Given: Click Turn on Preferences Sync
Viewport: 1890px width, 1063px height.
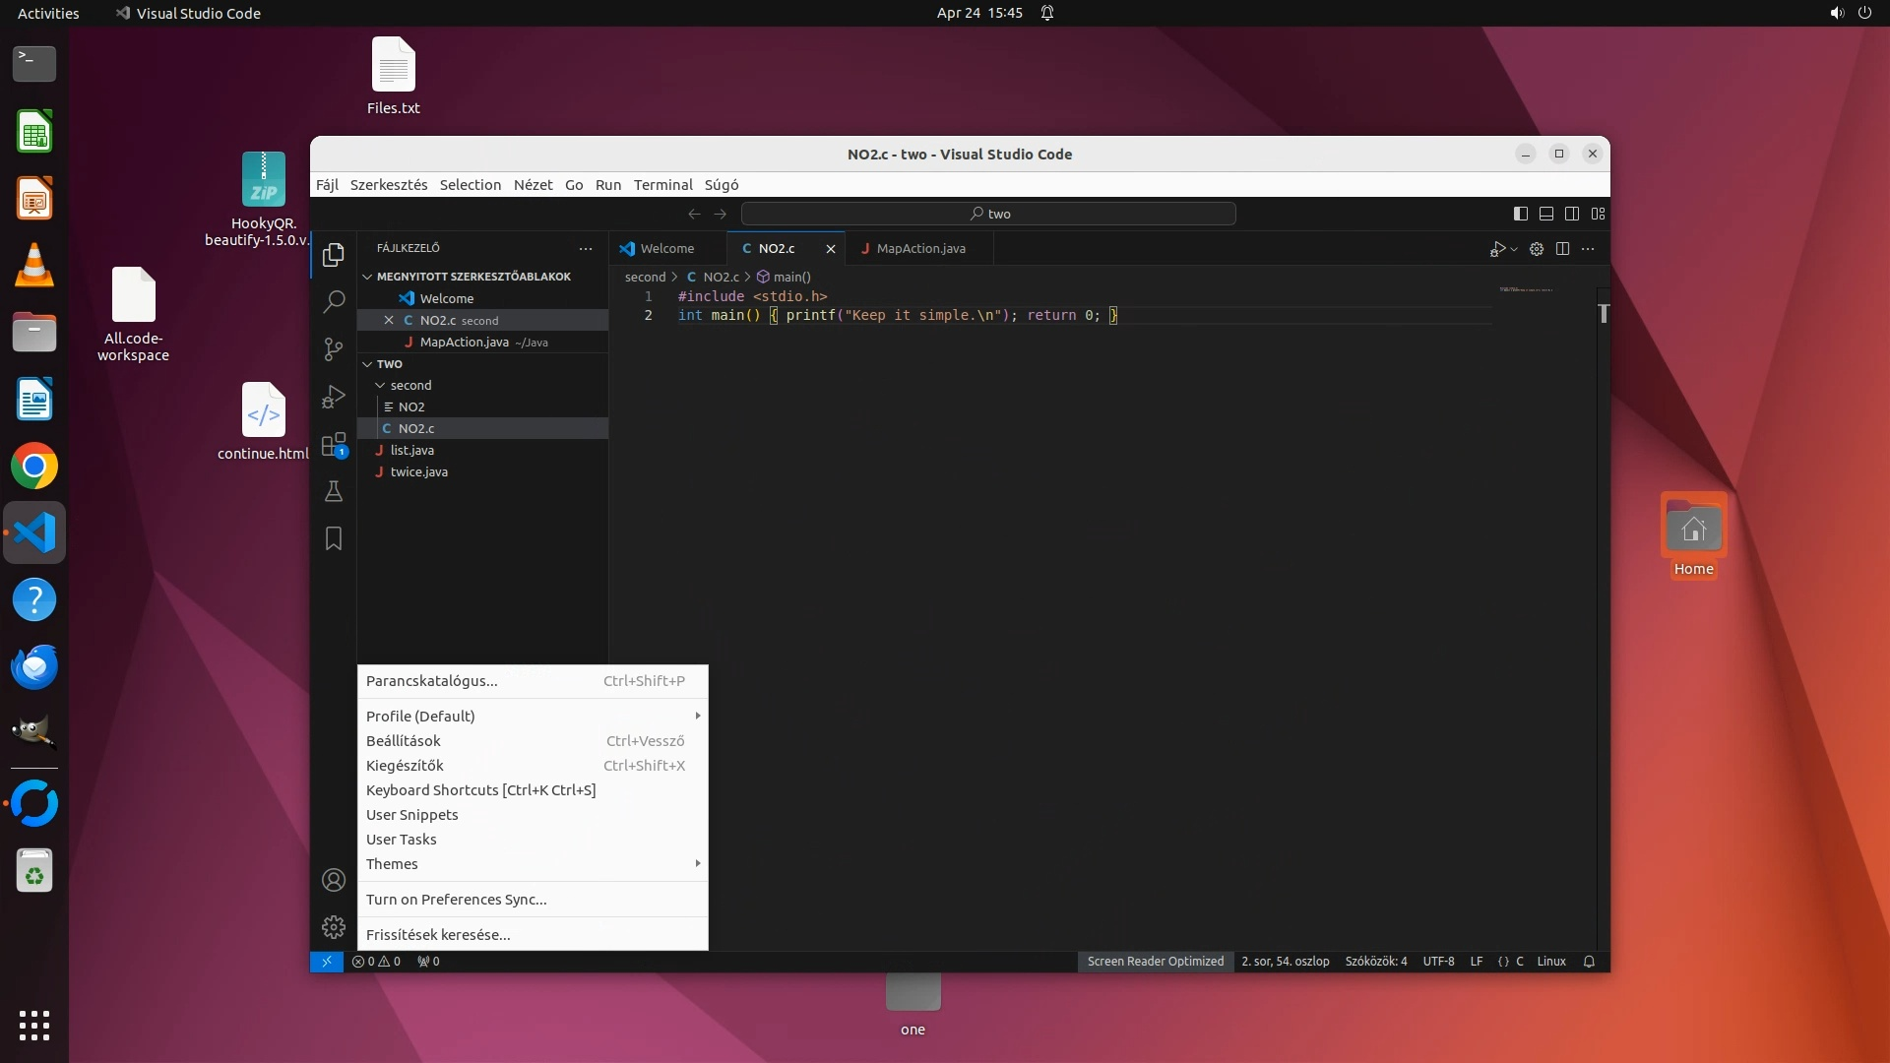Looking at the screenshot, I should (456, 900).
